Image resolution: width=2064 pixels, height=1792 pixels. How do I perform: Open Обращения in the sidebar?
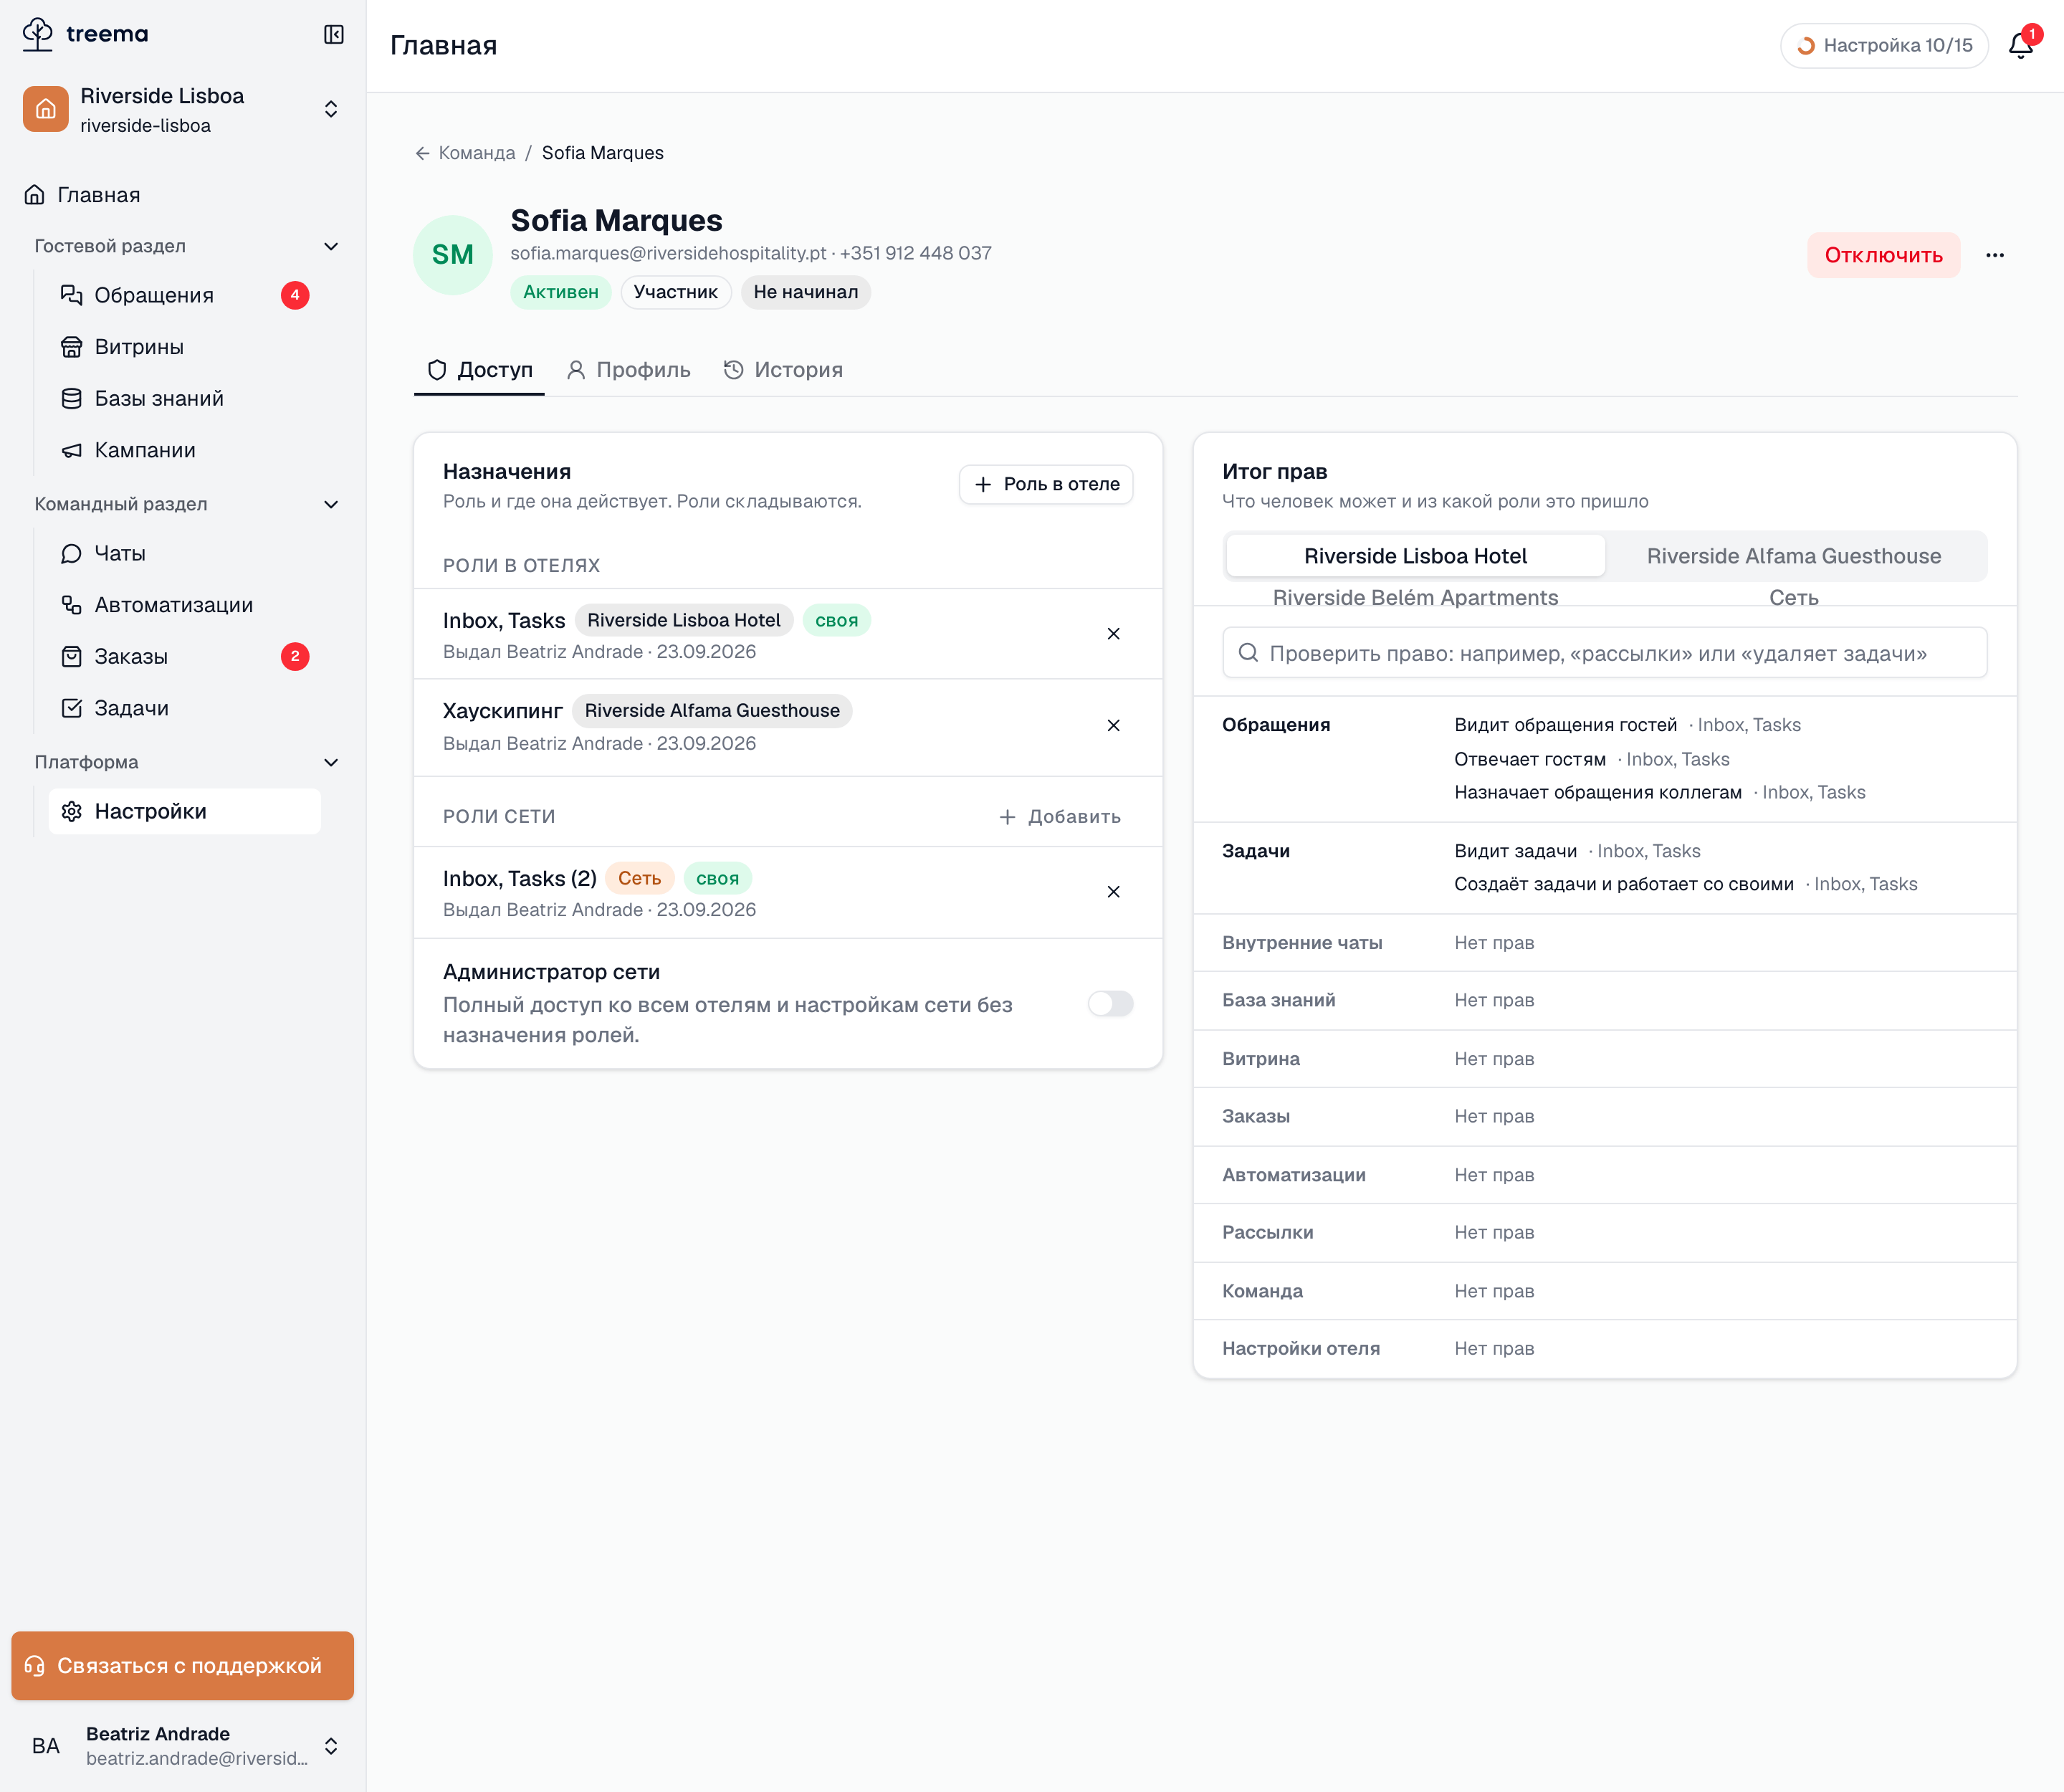coord(185,295)
